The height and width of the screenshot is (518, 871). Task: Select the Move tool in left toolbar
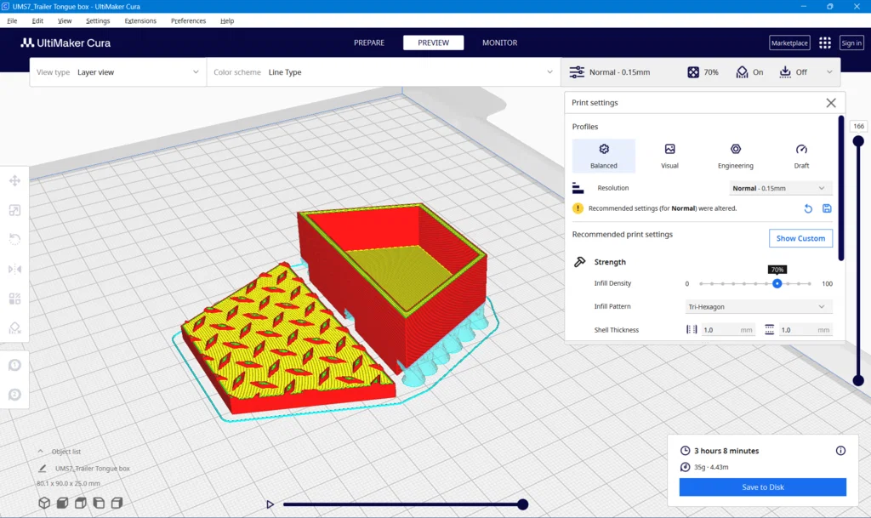tap(15, 180)
